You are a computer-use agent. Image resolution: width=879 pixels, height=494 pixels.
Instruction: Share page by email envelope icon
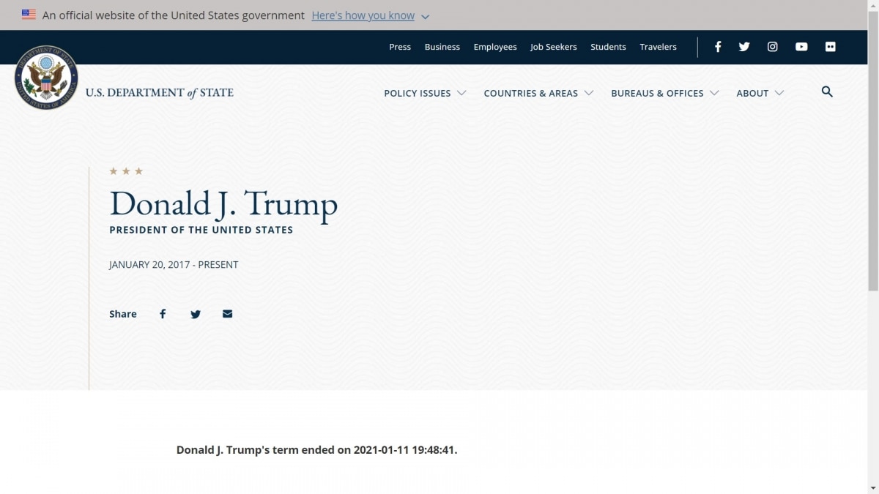(x=227, y=314)
